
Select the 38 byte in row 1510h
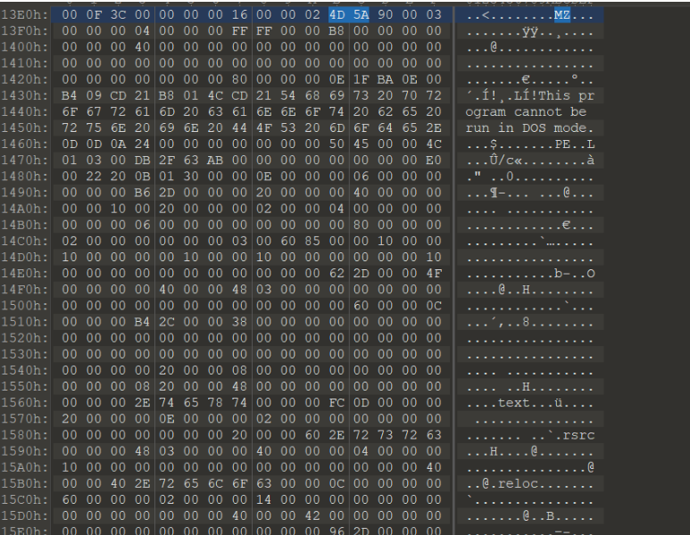(x=239, y=322)
